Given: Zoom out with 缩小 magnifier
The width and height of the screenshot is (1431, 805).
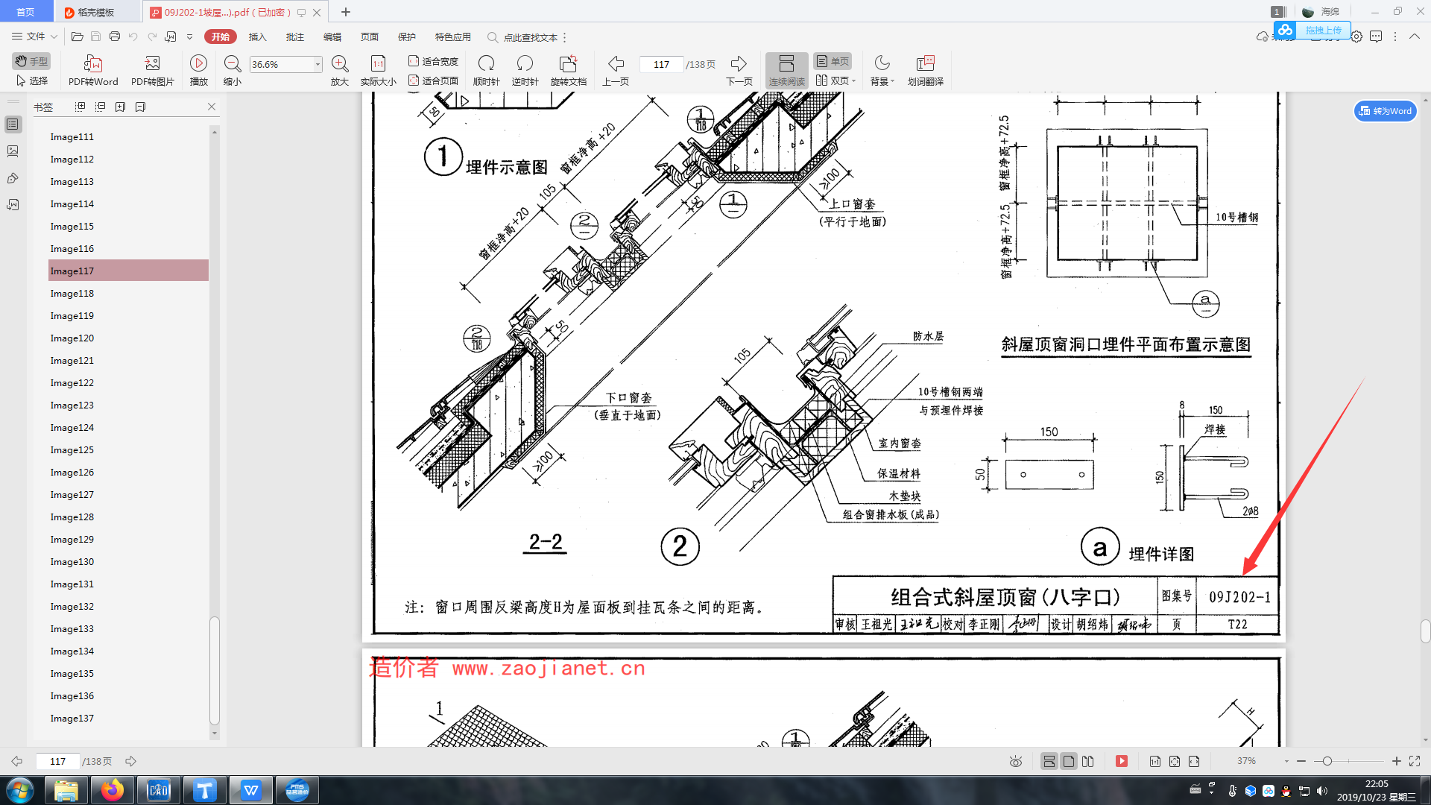Looking at the screenshot, I should (x=233, y=71).
